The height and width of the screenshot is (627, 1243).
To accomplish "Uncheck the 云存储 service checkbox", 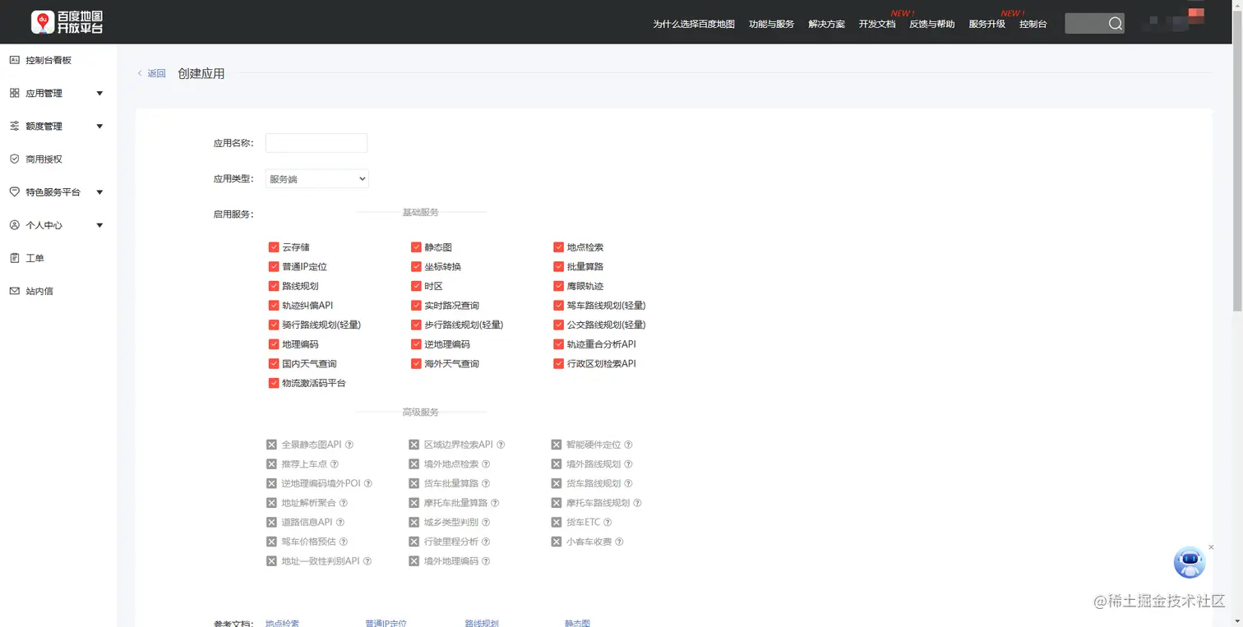I will (x=274, y=247).
